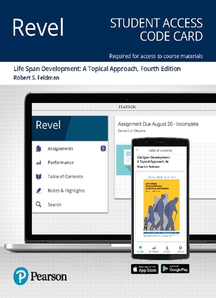Tap the settings gear icon on phone
The image size is (216, 298).
(x=180, y=248)
